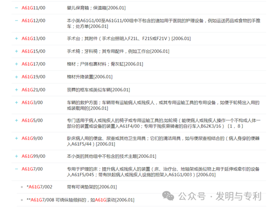Open classification code A61G9/00
Screen dimensions: 272x210
click(x=32, y=138)
